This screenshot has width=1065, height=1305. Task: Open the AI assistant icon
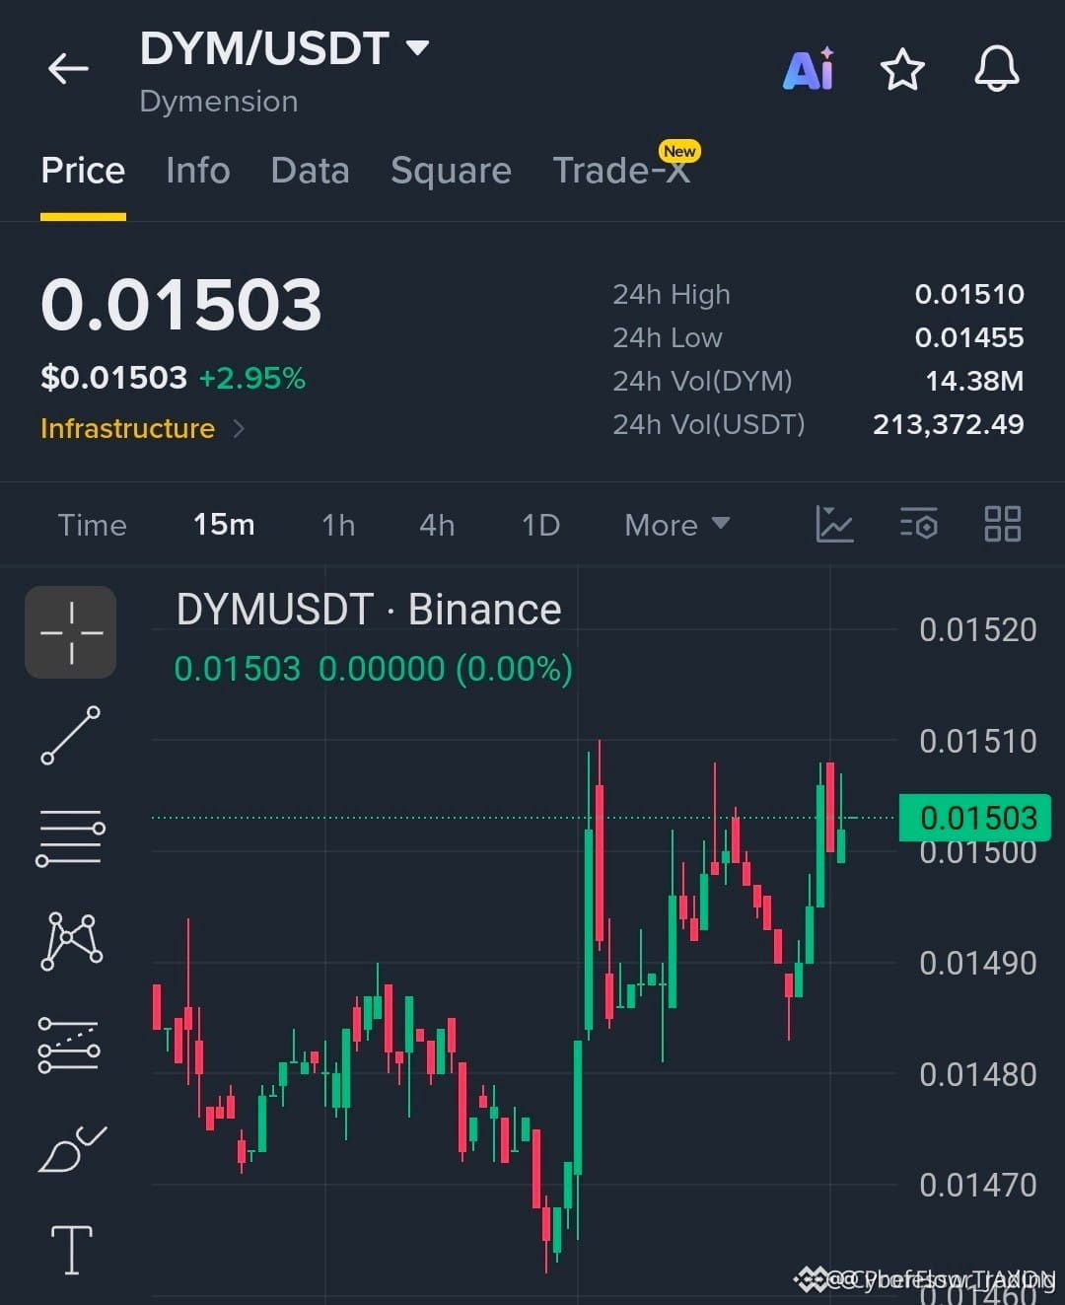pyautogui.click(x=809, y=69)
